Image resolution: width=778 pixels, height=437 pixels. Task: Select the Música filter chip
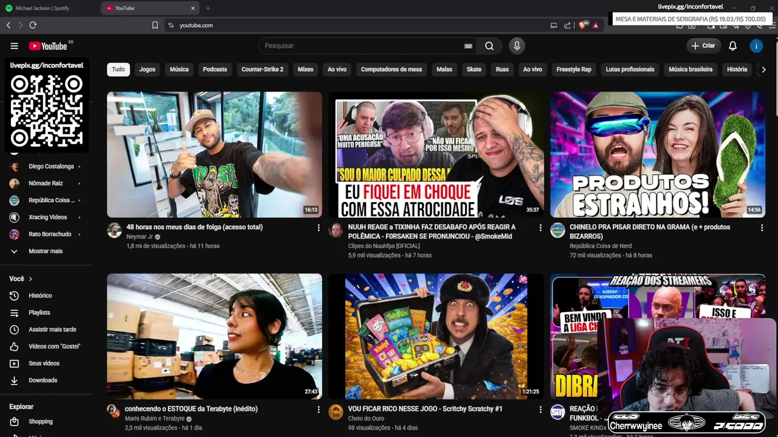(179, 69)
